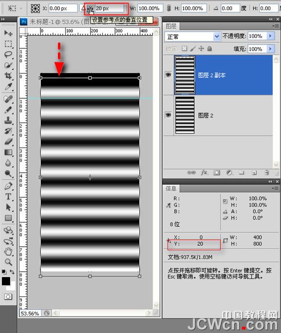Viewport: 281px width, 333px height.
Task: Select the Type tool
Action: [x=8, y=197]
